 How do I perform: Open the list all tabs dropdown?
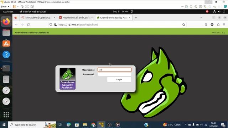coord(201,17)
